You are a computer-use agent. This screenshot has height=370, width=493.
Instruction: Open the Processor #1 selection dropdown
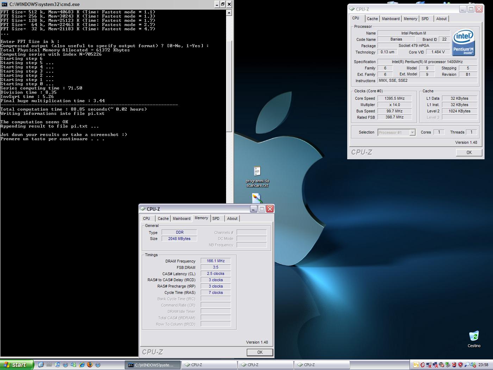coord(397,132)
